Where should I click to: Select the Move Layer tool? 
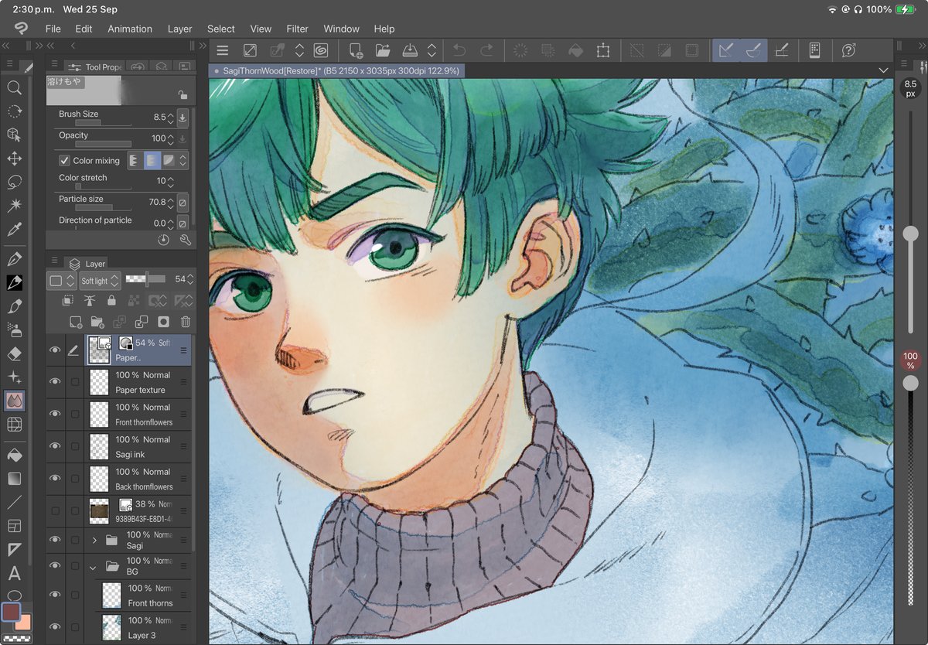(x=15, y=159)
